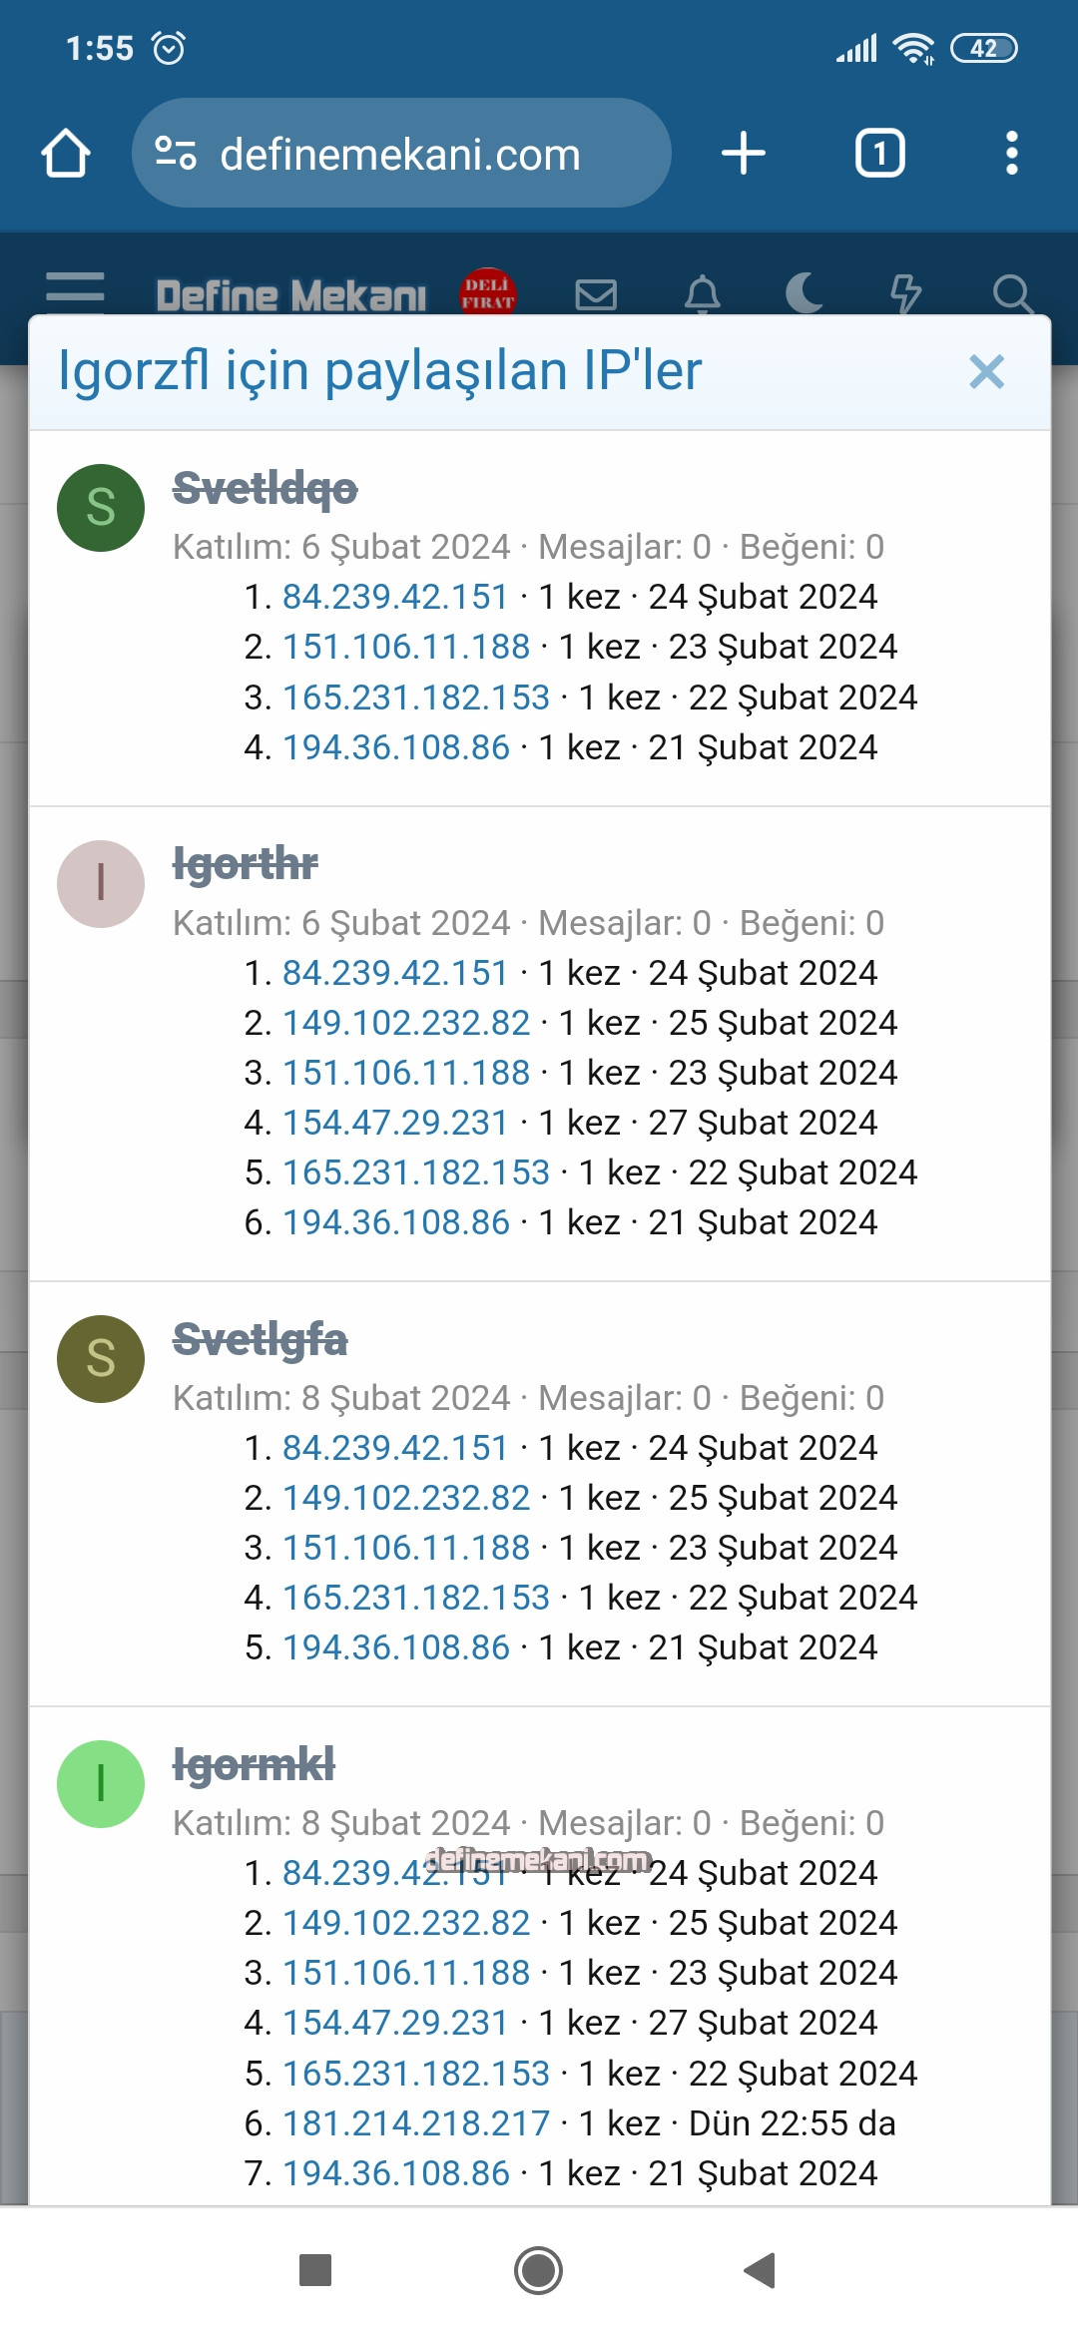Tap the green Igormkl avatar
The width and height of the screenshot is (1078, 2335).
click(101, 1784)
